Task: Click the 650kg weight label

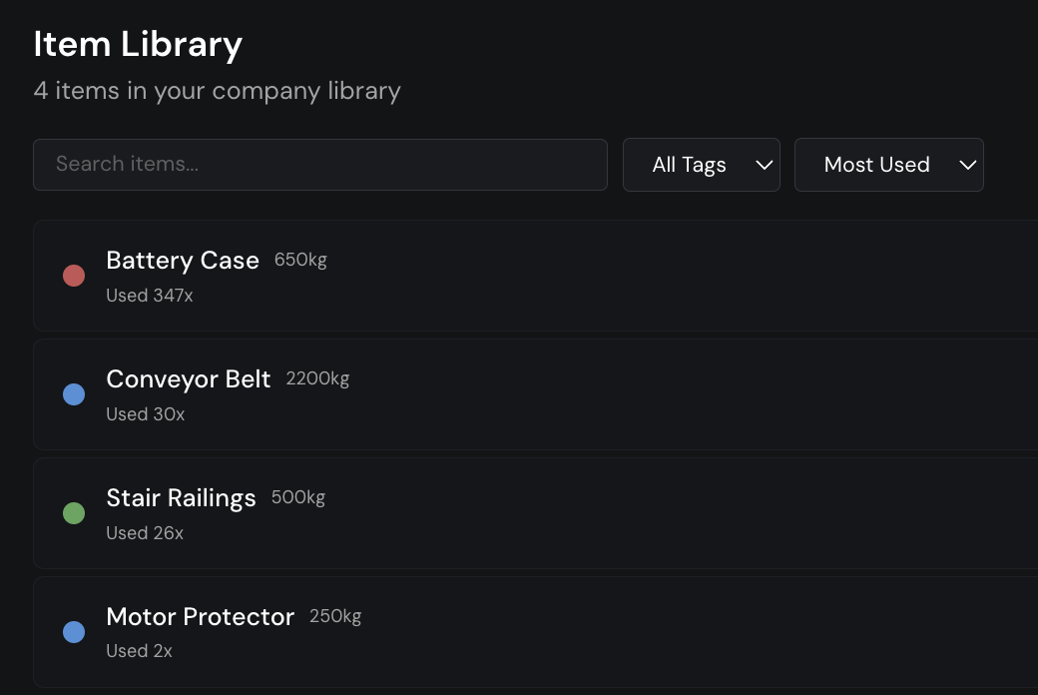Action: pos(300,260)
